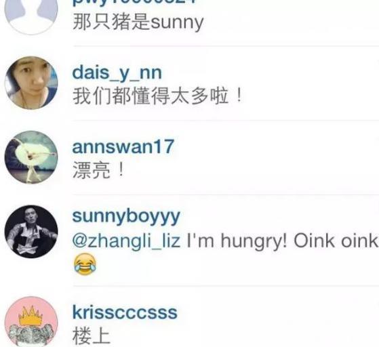Tap the annswan17 ballet dancer avatar
This screenshot has width=379, height=347.
tap(31, 157)
